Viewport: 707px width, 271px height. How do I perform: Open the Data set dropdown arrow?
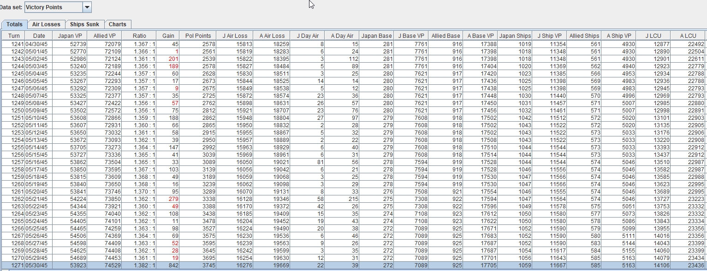pyautogui.click(x=87, y=7)
